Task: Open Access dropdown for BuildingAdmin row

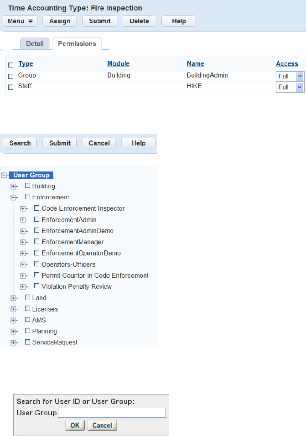Action: pyautogui.click(x=290, y=76)
